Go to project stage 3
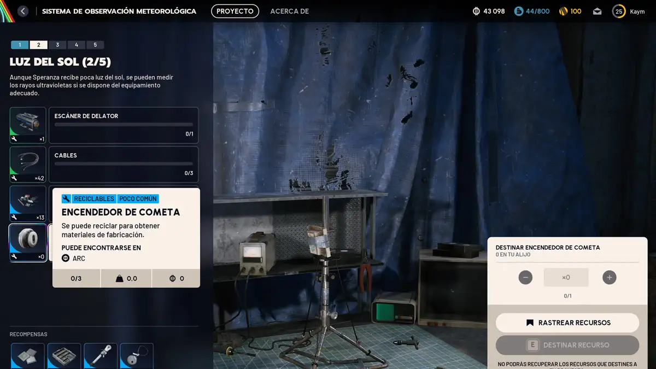Image resolution: width=656 pixels, height=369 pixels. click(57, 45)
